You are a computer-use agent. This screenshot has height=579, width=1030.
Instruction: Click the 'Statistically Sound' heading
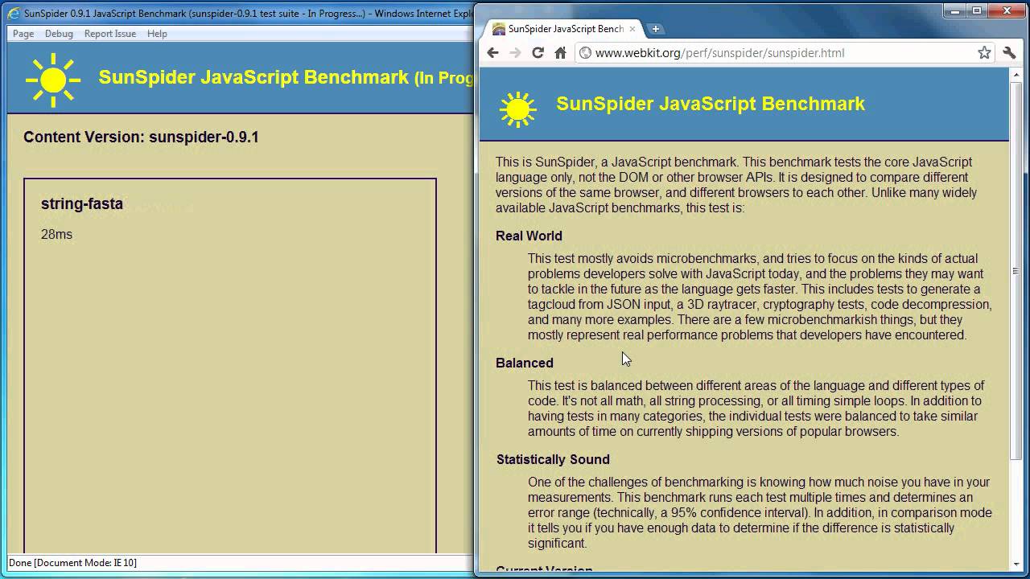click(553, 459)
